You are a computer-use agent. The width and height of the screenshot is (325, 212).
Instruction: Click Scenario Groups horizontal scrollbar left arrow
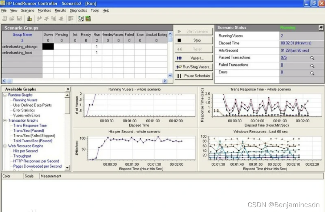[x=4, y=81]
